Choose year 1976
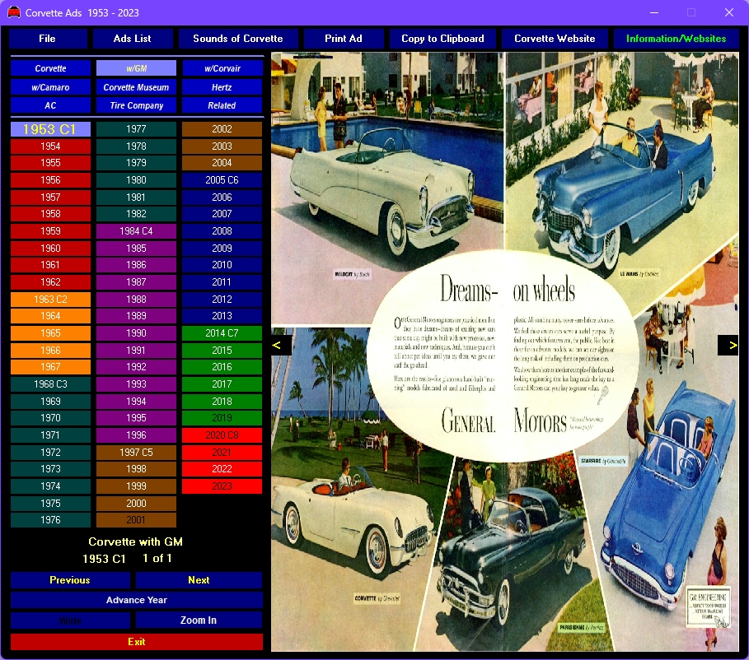Image resolution: width=749 pixels, height=660 pixels. (x=50, y=520)
